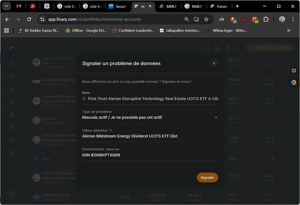Switch to the MMLP Google search tab

(x=193, y=7)
